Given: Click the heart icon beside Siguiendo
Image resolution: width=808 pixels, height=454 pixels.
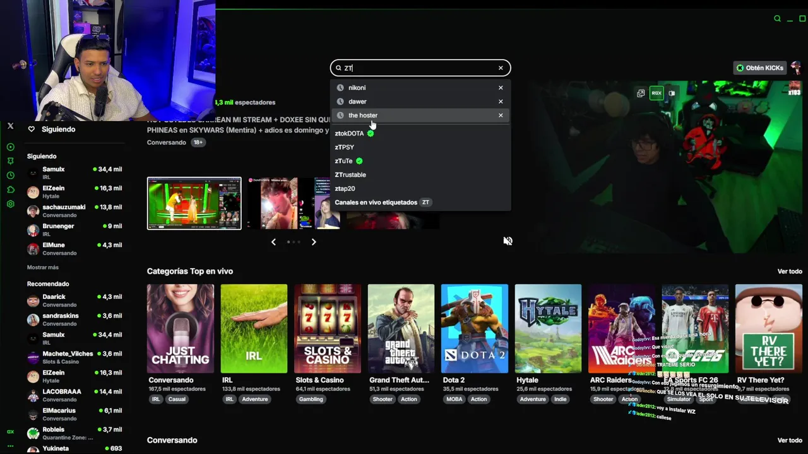Looking at the screenshot, I should point(31,129).
